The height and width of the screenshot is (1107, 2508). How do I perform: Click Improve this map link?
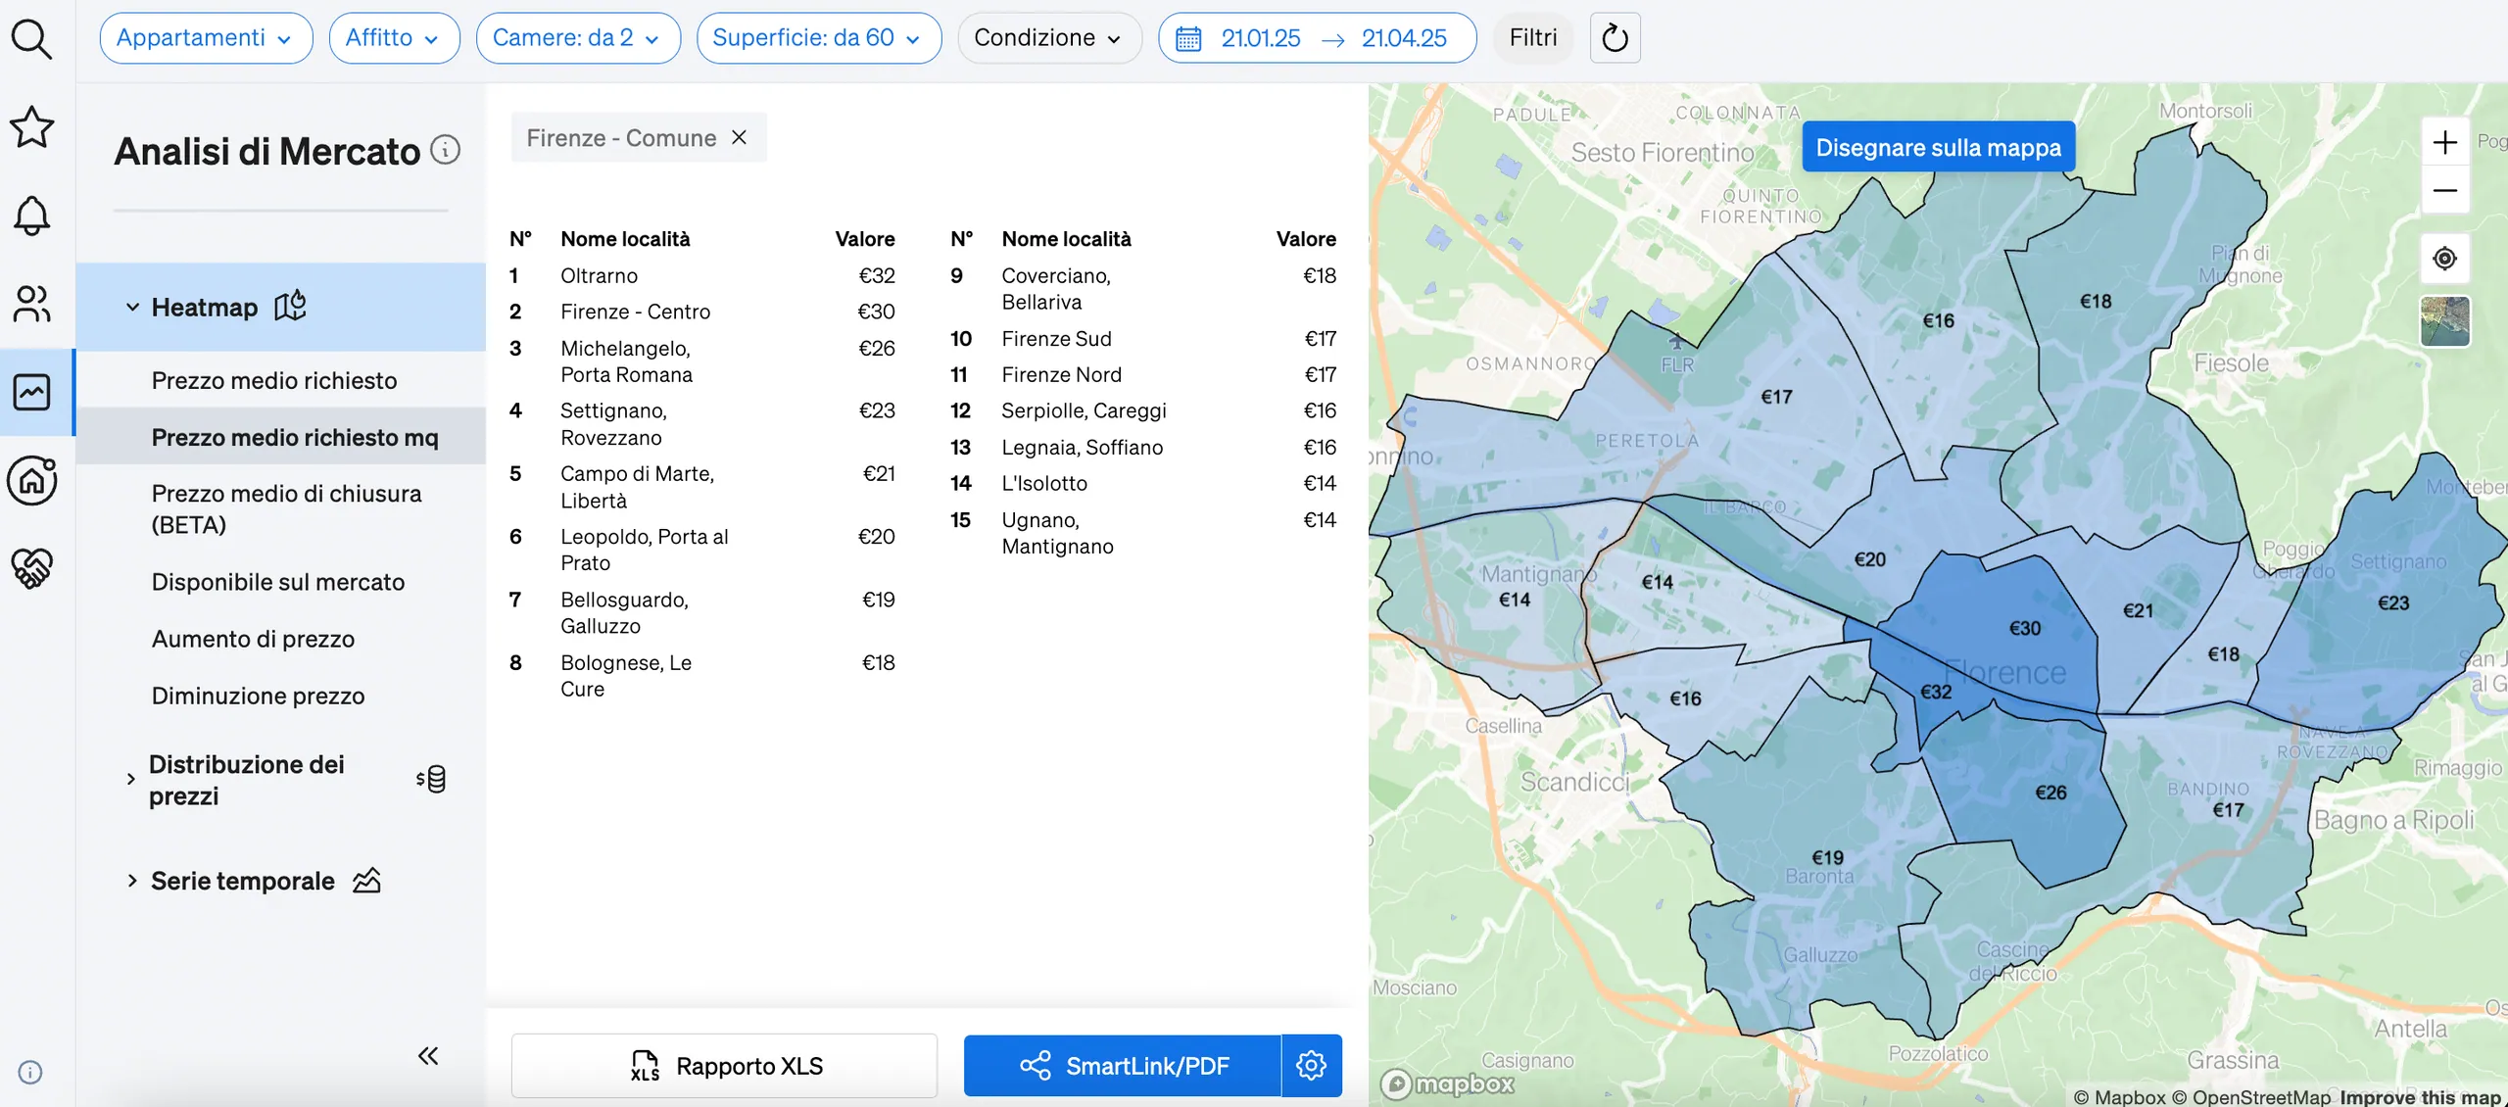pyautogui.click(x=2420, y=1097)
